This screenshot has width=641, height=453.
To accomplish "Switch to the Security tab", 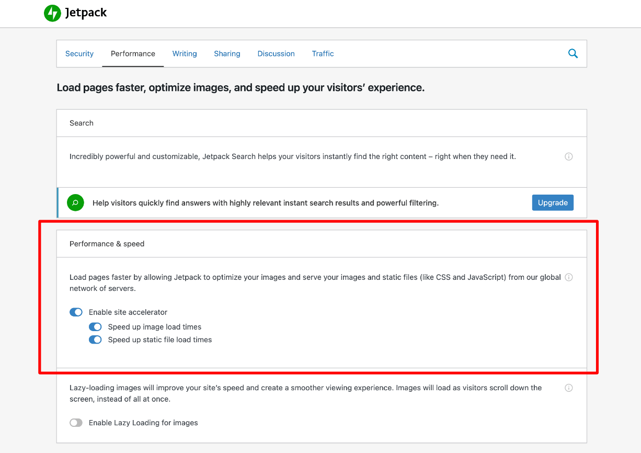I will point(79,54).
